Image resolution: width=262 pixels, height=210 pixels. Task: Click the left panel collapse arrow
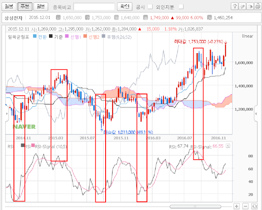7,114
